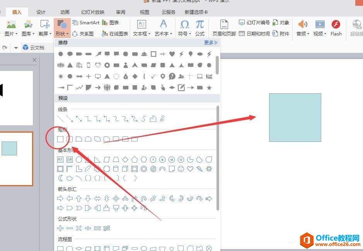Select the smiley face basic shape
This screenshot has height=251, width=363.
tap(181, 169)
